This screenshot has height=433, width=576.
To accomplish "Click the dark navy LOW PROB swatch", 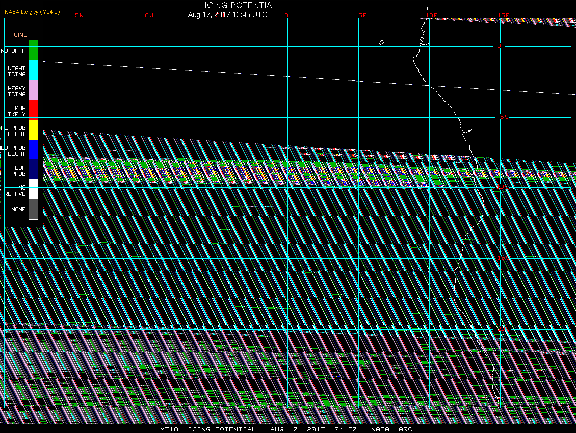I will tap(34, 169).
